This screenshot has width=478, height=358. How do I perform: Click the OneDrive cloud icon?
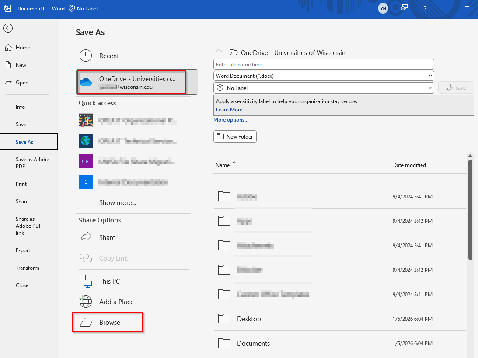pos(86,82)
